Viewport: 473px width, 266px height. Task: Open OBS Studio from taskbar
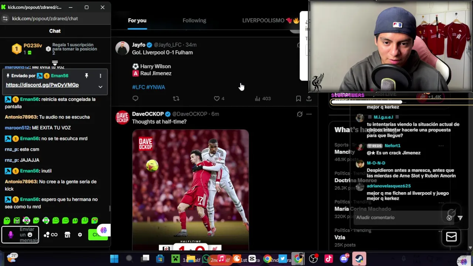313,259
